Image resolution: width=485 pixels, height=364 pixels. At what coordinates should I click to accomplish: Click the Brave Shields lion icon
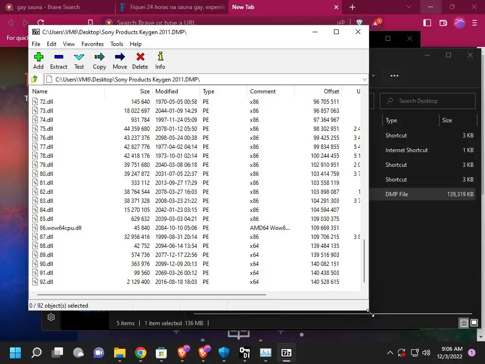tap(359, 22)
